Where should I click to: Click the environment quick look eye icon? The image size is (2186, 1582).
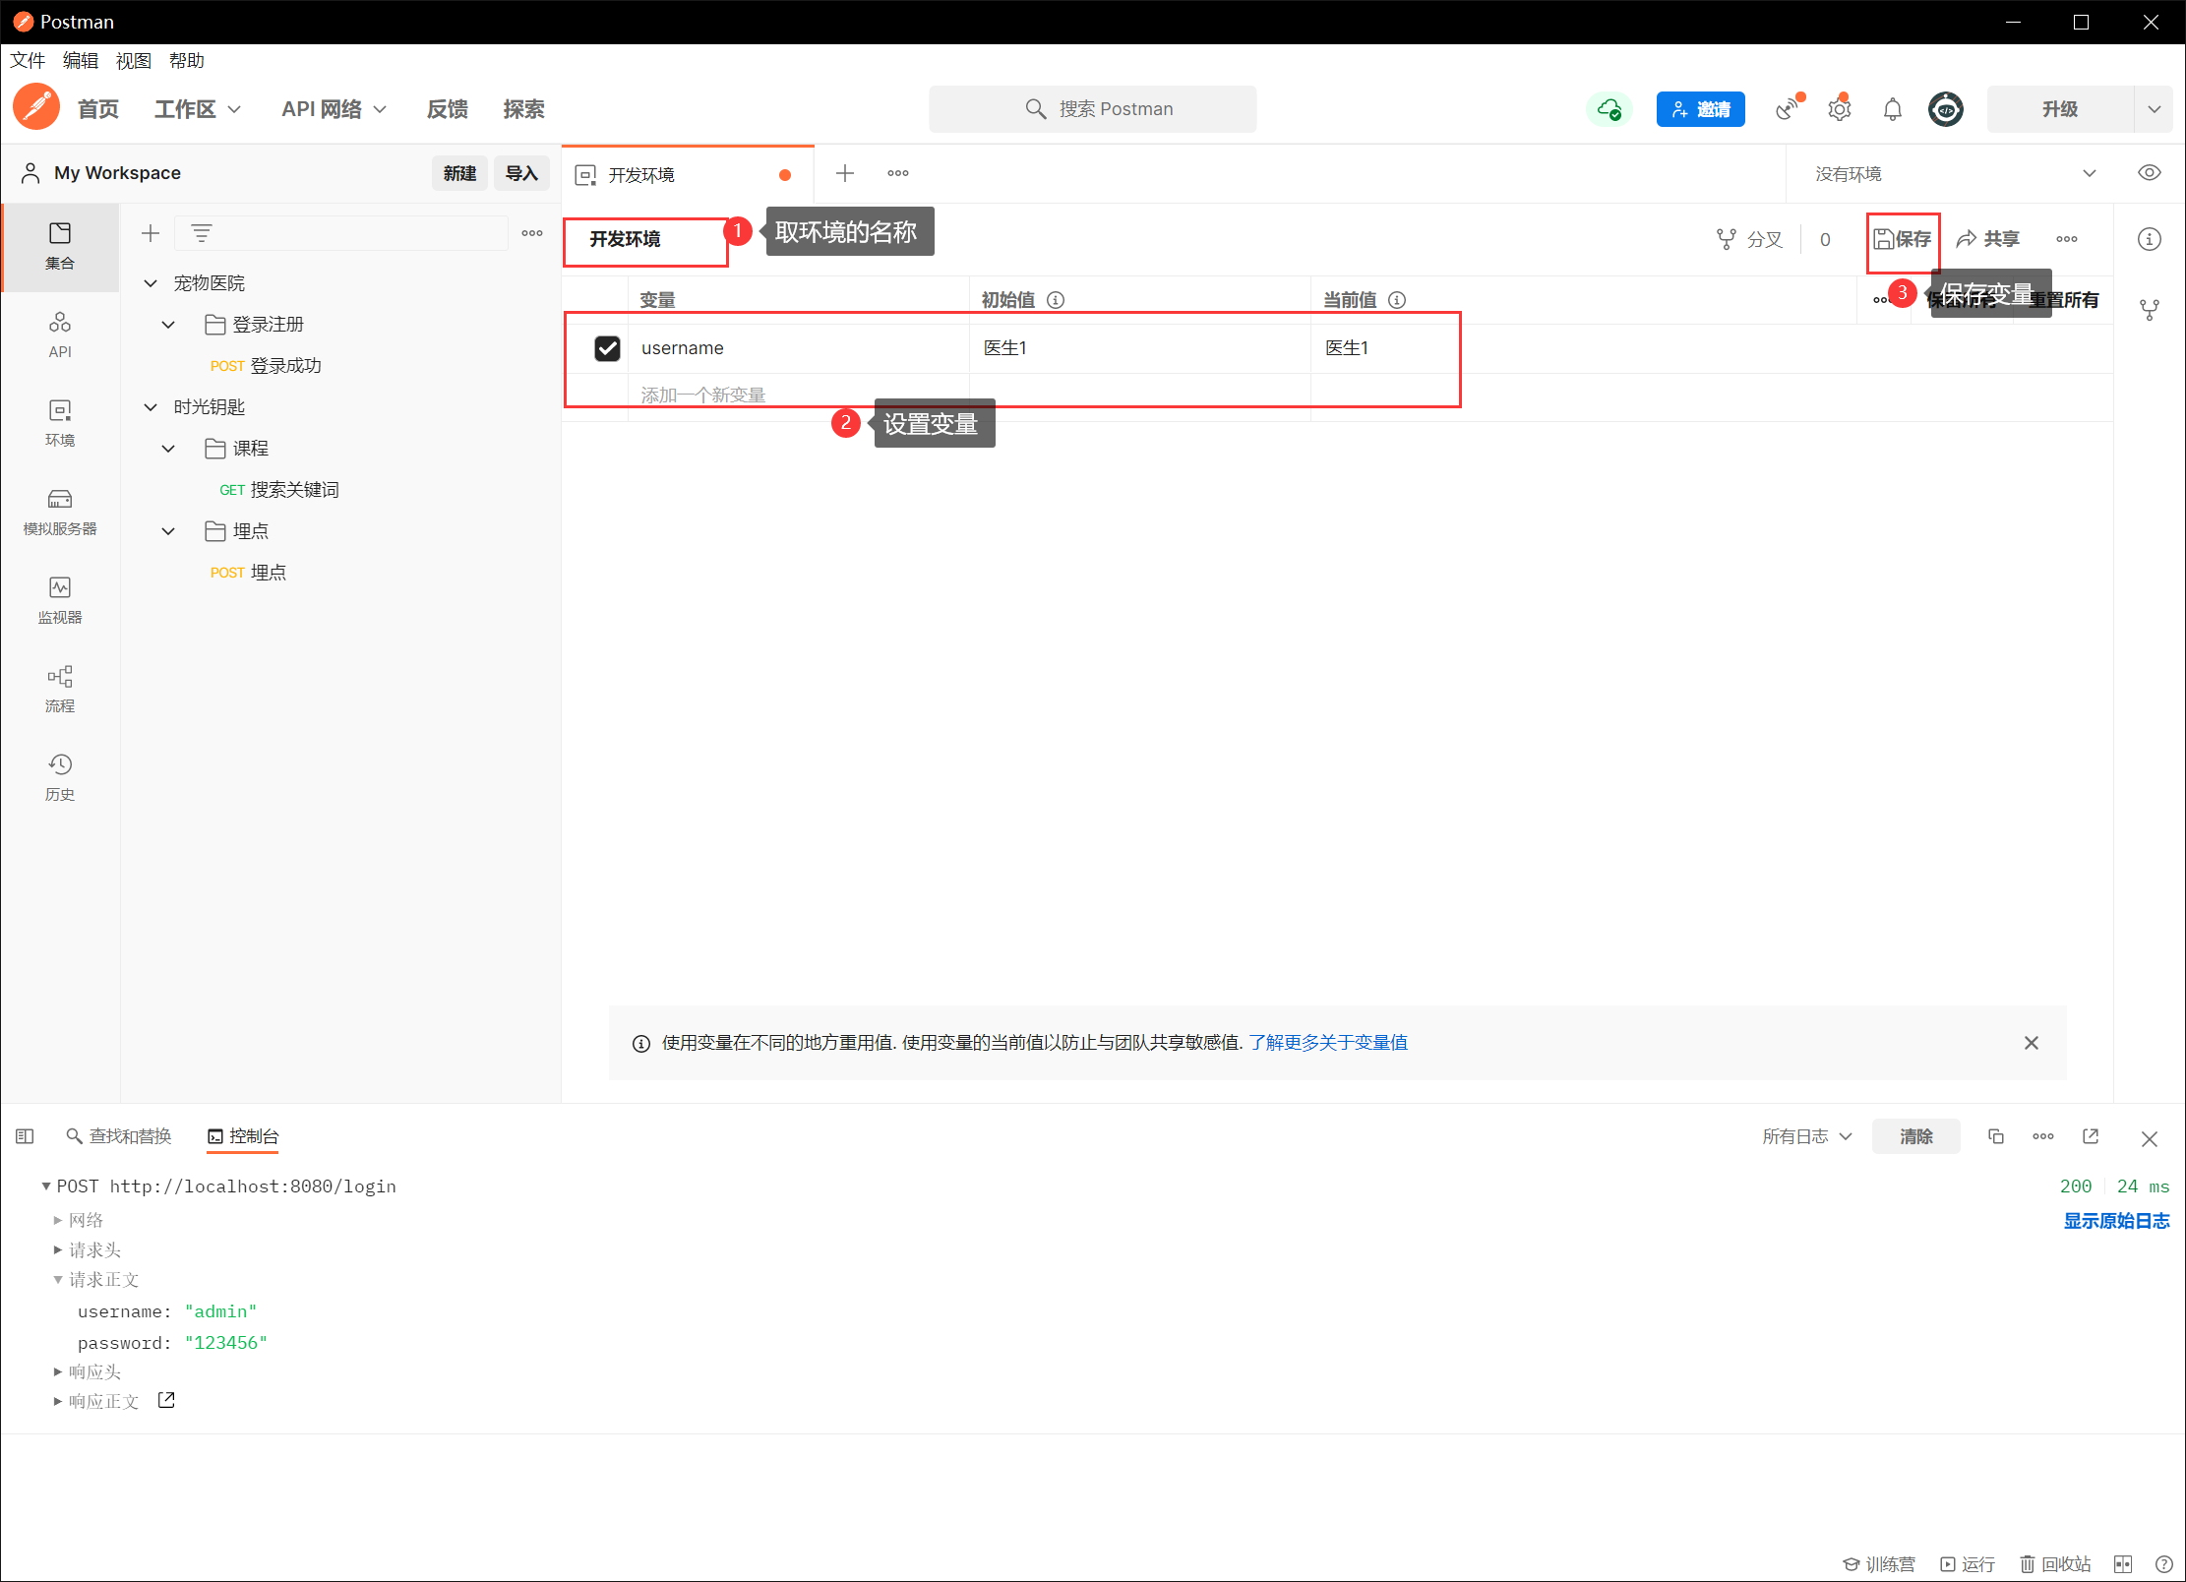click(x=2149, y=173)
